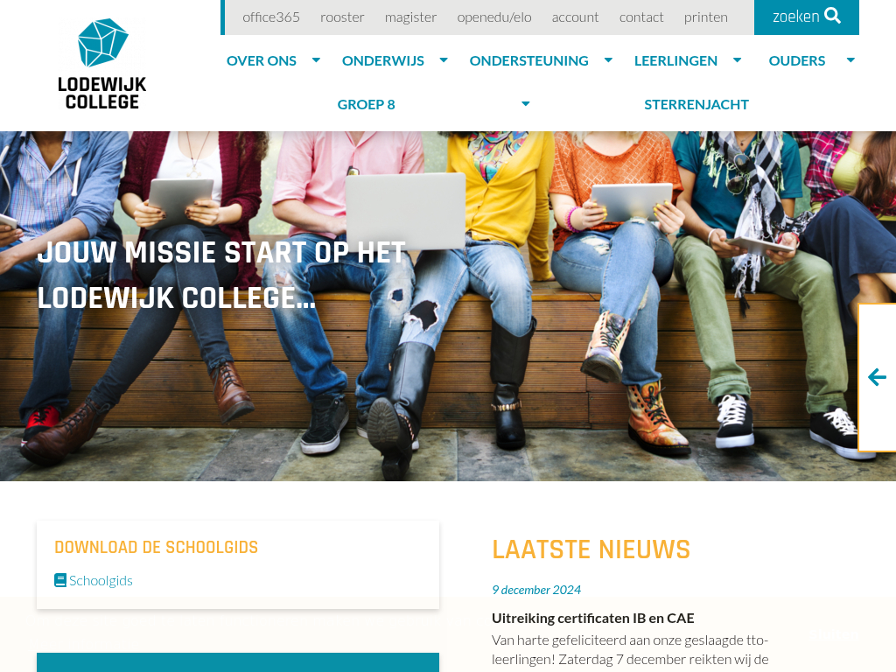Go to the magister link
This screenshot has width=896, height=672.
[410, 17]
